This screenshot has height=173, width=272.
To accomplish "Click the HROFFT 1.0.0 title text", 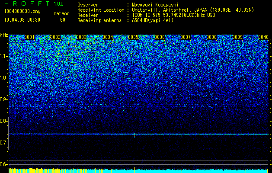I will tap(34, 3).
